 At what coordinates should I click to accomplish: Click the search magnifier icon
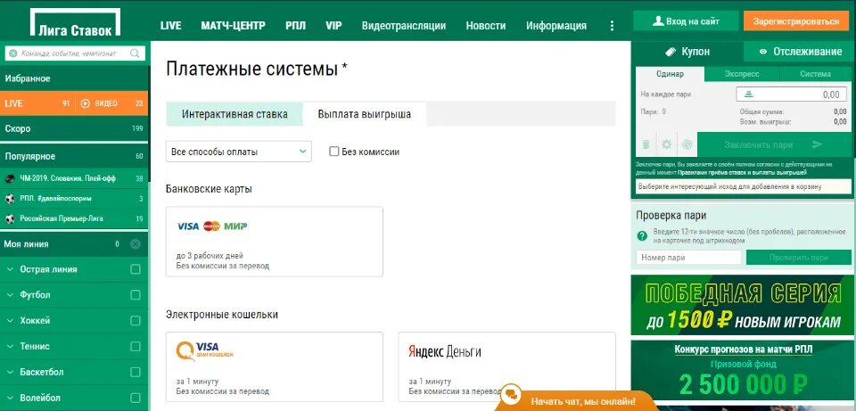click(135, 53)
